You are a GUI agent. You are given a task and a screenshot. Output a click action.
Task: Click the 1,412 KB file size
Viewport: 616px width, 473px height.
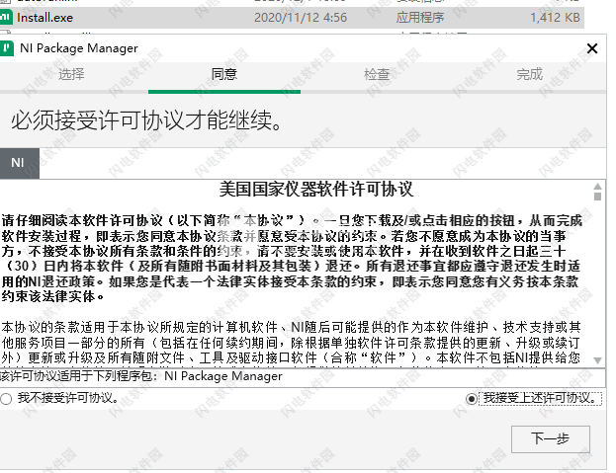[555, 18]
